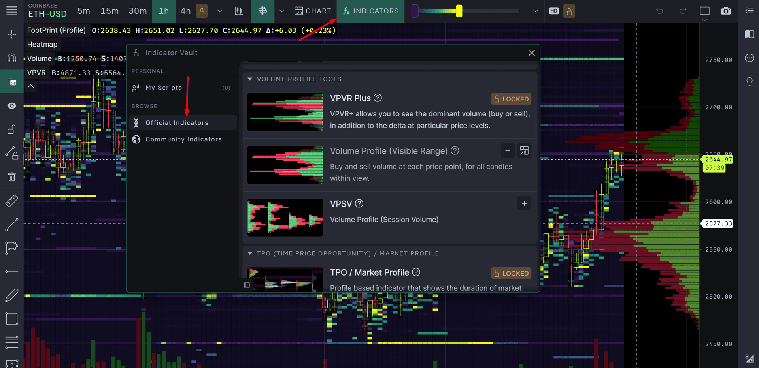Open the CHART settings button
Viewport: 759px width, 368px height.
[x=313, y=11]
